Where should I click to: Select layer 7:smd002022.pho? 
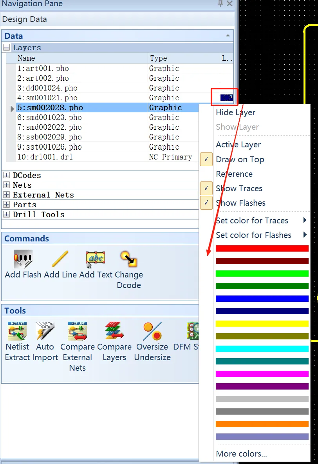pos(49,127)
